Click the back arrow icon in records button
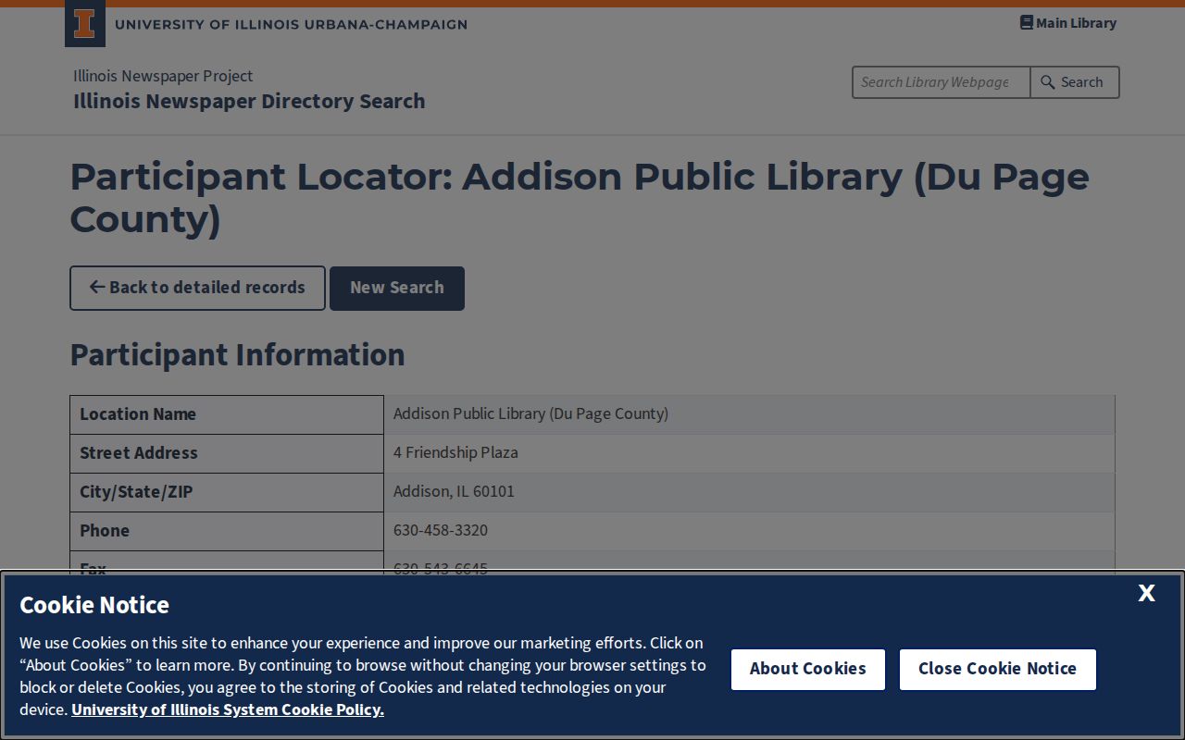This screenshot has width=1185, height=740. 96,288
